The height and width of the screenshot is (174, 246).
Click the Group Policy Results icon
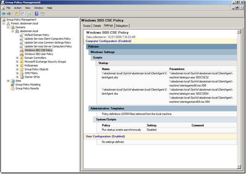pos(13,89)
